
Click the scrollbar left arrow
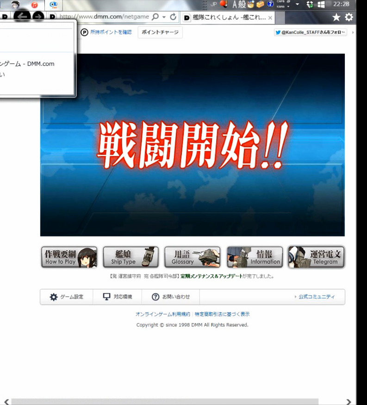point(7,402)
